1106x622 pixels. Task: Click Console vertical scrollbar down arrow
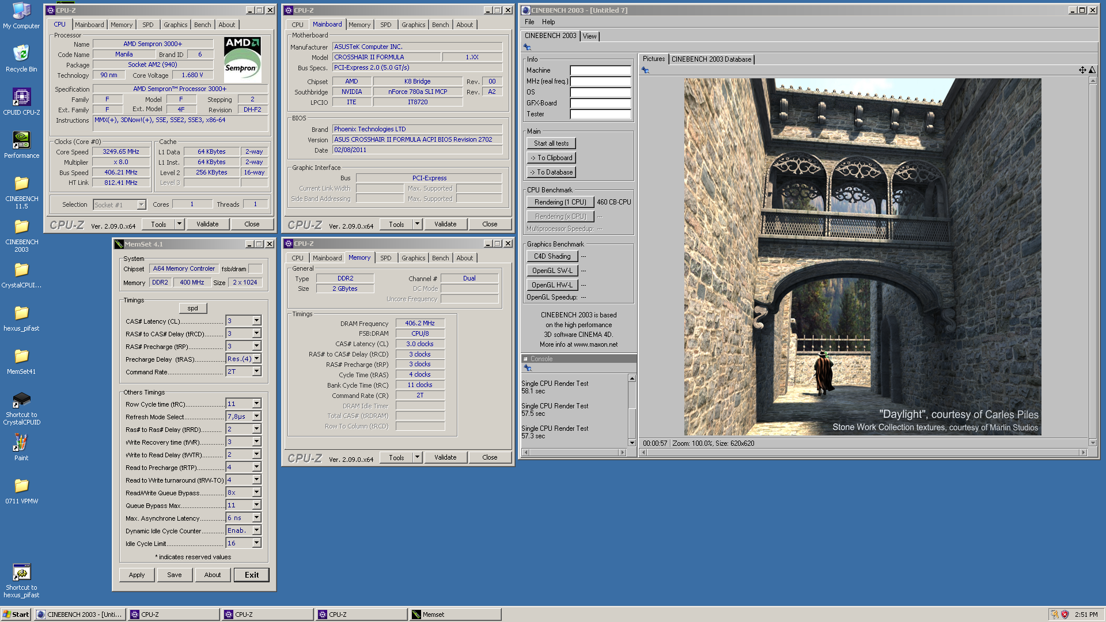click(x=632, y=443)
